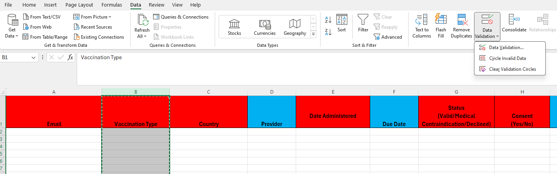557x174 pixels.
Task: Open the Sort dialog
Action: pos(341,23)
